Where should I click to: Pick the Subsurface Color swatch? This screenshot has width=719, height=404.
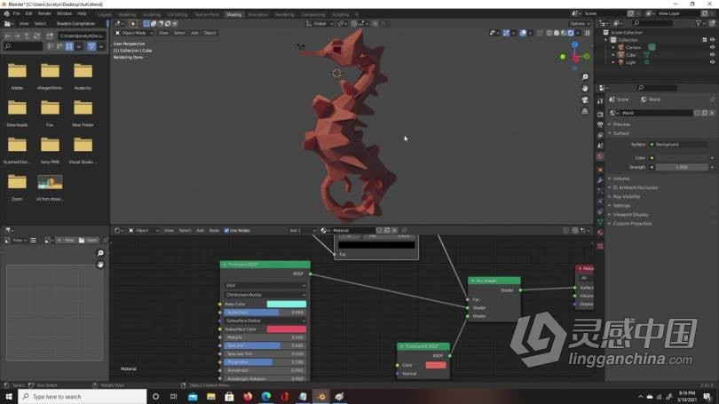click(286, 329)
